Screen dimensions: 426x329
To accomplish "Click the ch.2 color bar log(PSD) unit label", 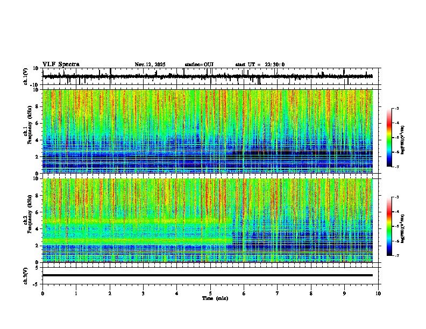I will 403,228.
